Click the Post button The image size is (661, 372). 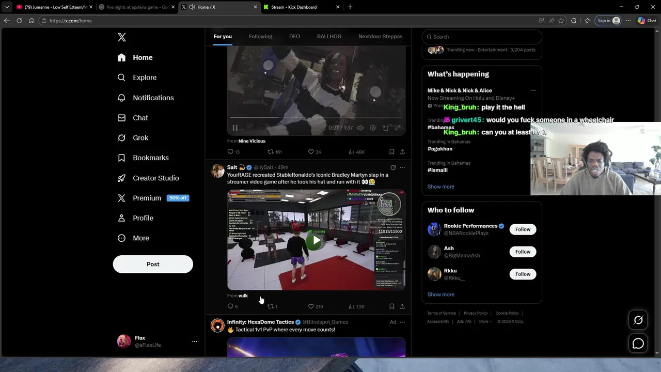click(153, 264)
